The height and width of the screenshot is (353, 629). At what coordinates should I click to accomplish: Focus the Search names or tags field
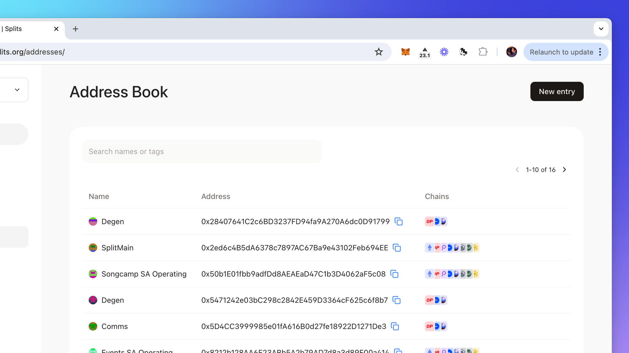(202, 151)
